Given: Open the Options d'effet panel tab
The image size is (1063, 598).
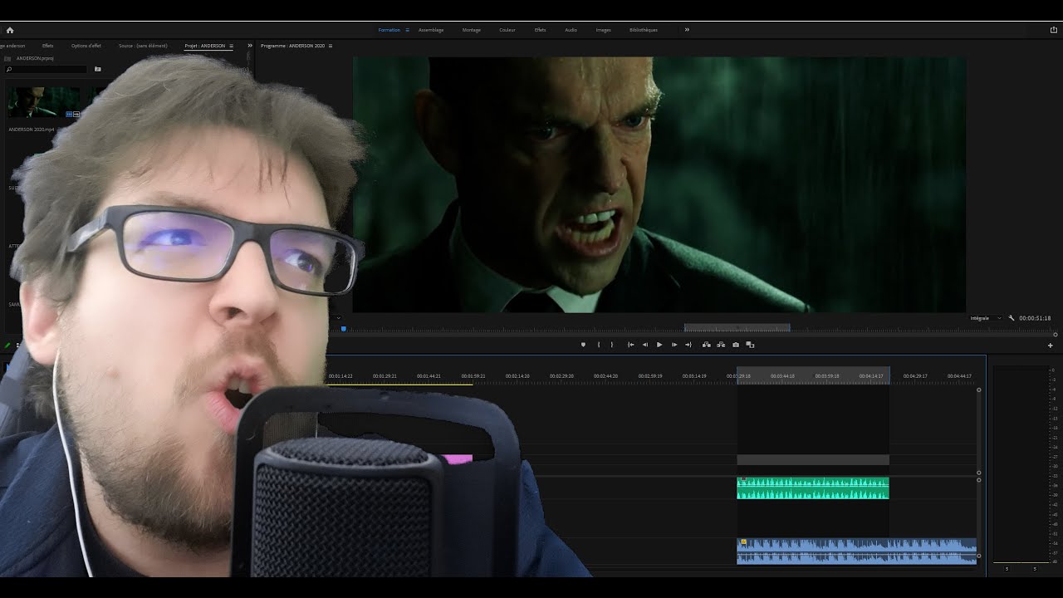Looking at the screenshot, I should (x=86, y=46).
